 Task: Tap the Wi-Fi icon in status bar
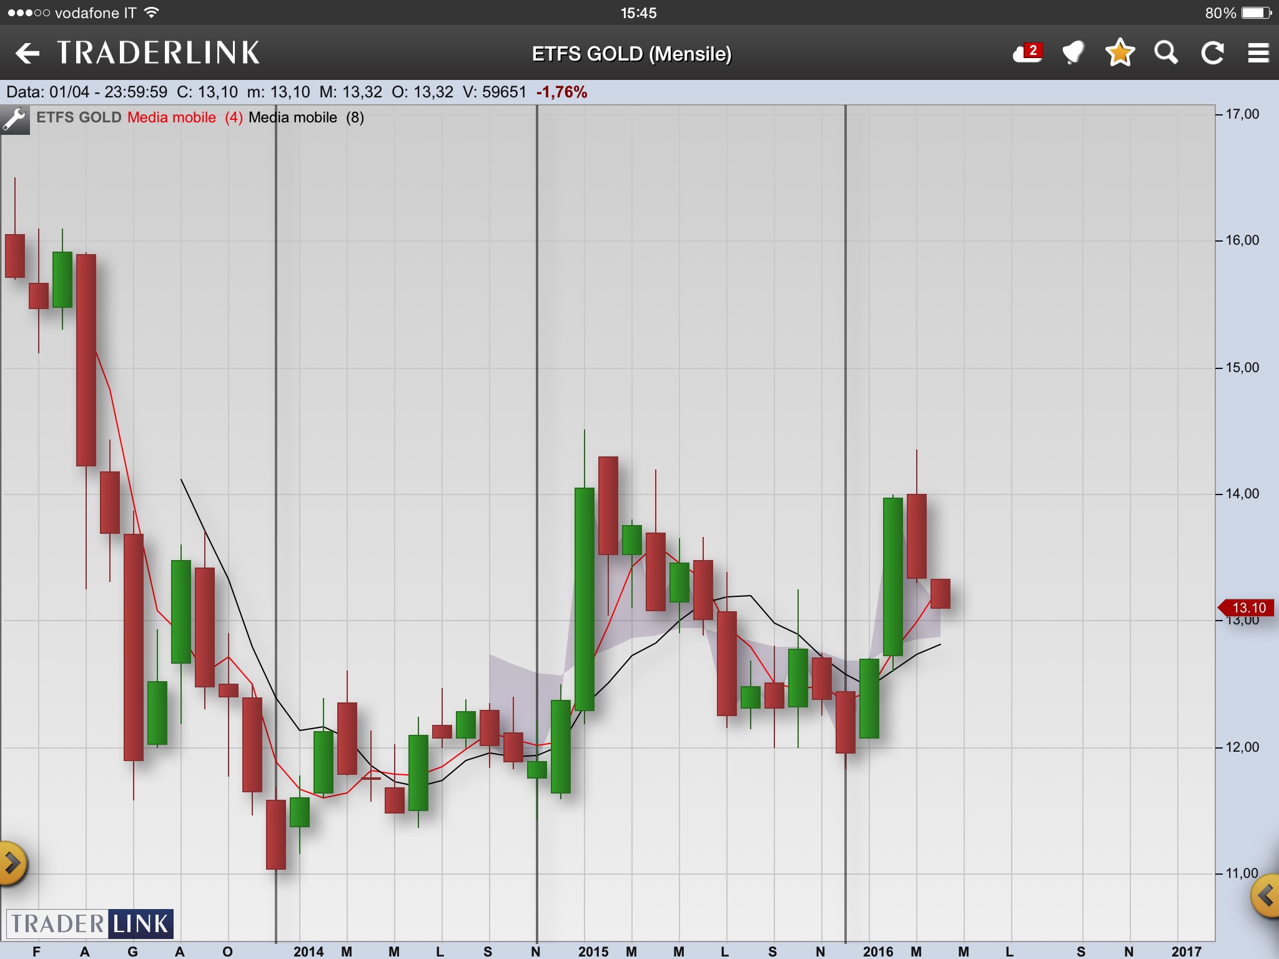151,12
